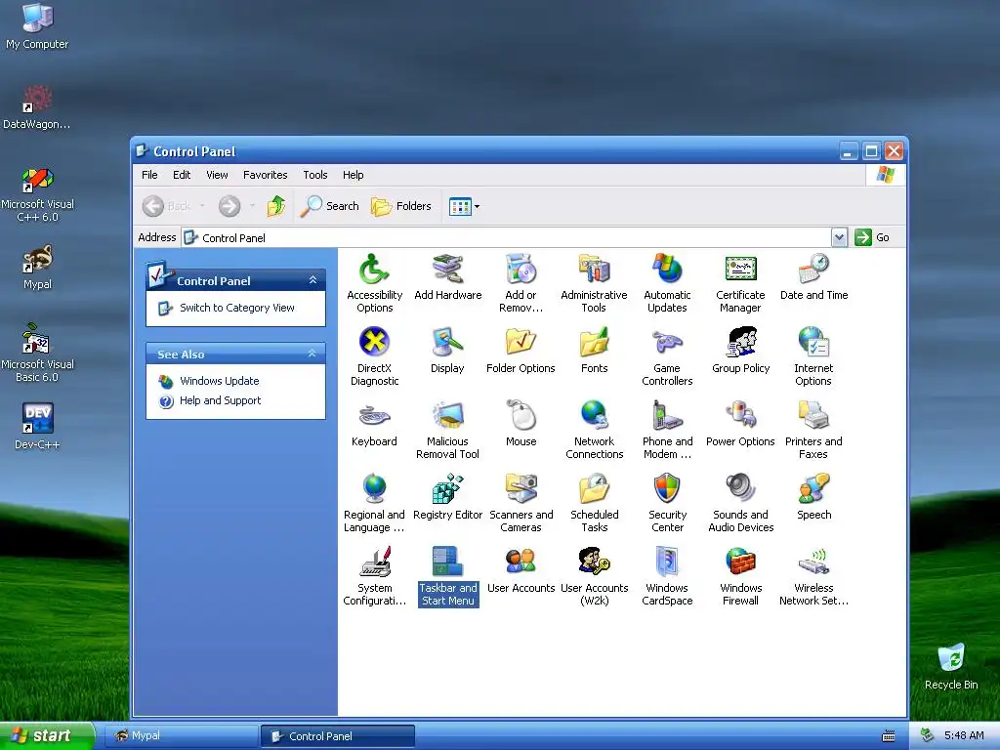Open Power Options icon
This screenshot has width=1000, height=750.
point(740,416)
